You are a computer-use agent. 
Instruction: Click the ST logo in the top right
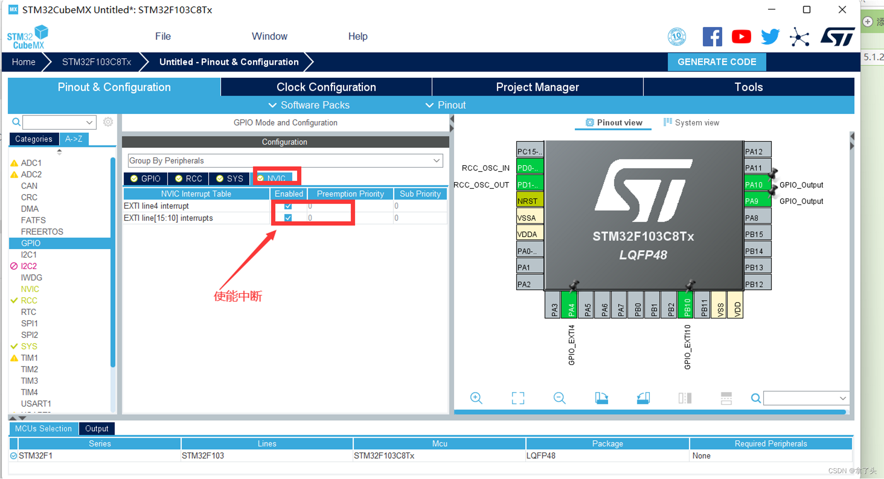point(837,36)
